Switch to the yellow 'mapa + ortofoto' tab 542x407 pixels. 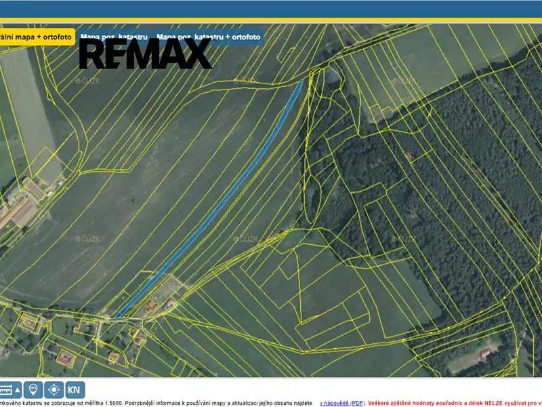point(37,37)
